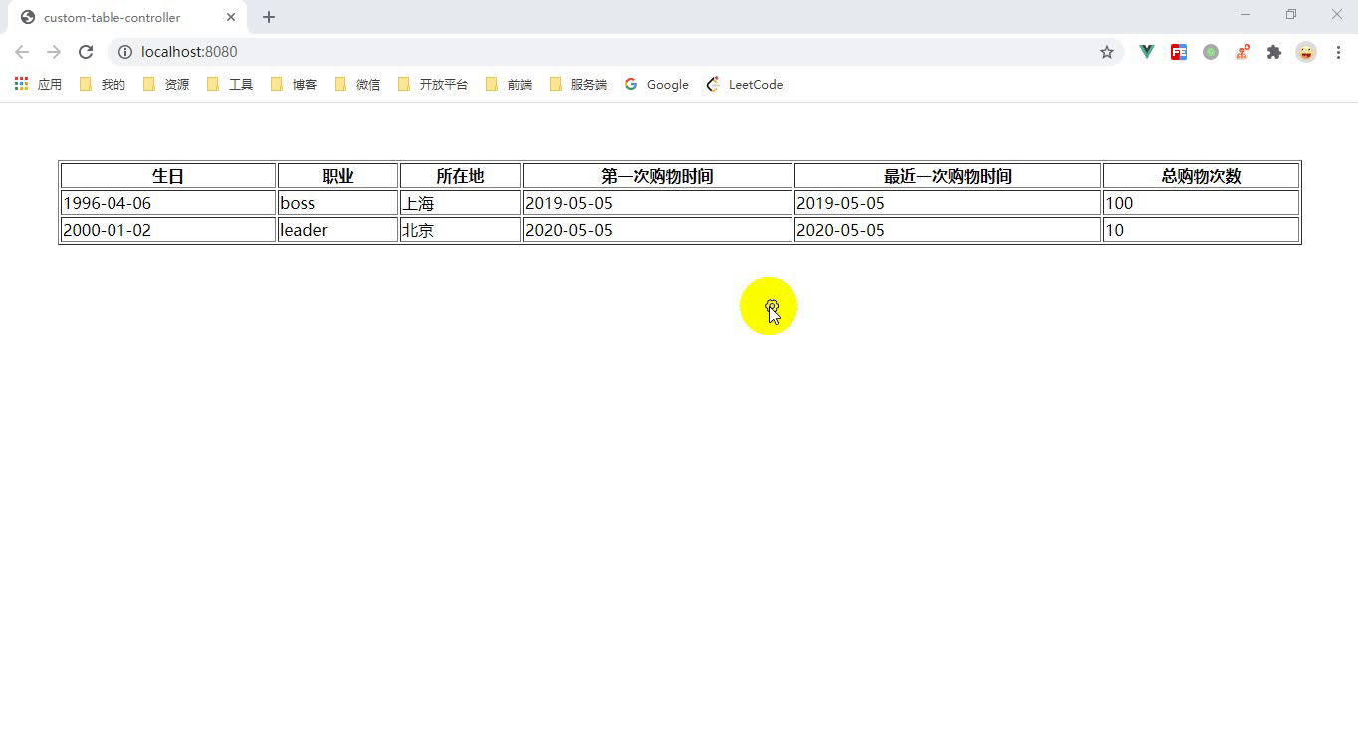Image resolution: width=1358 pixels, height=733 pixels.
Task: Open the Chrome three-dot menu
Action: coord(1338,52)
